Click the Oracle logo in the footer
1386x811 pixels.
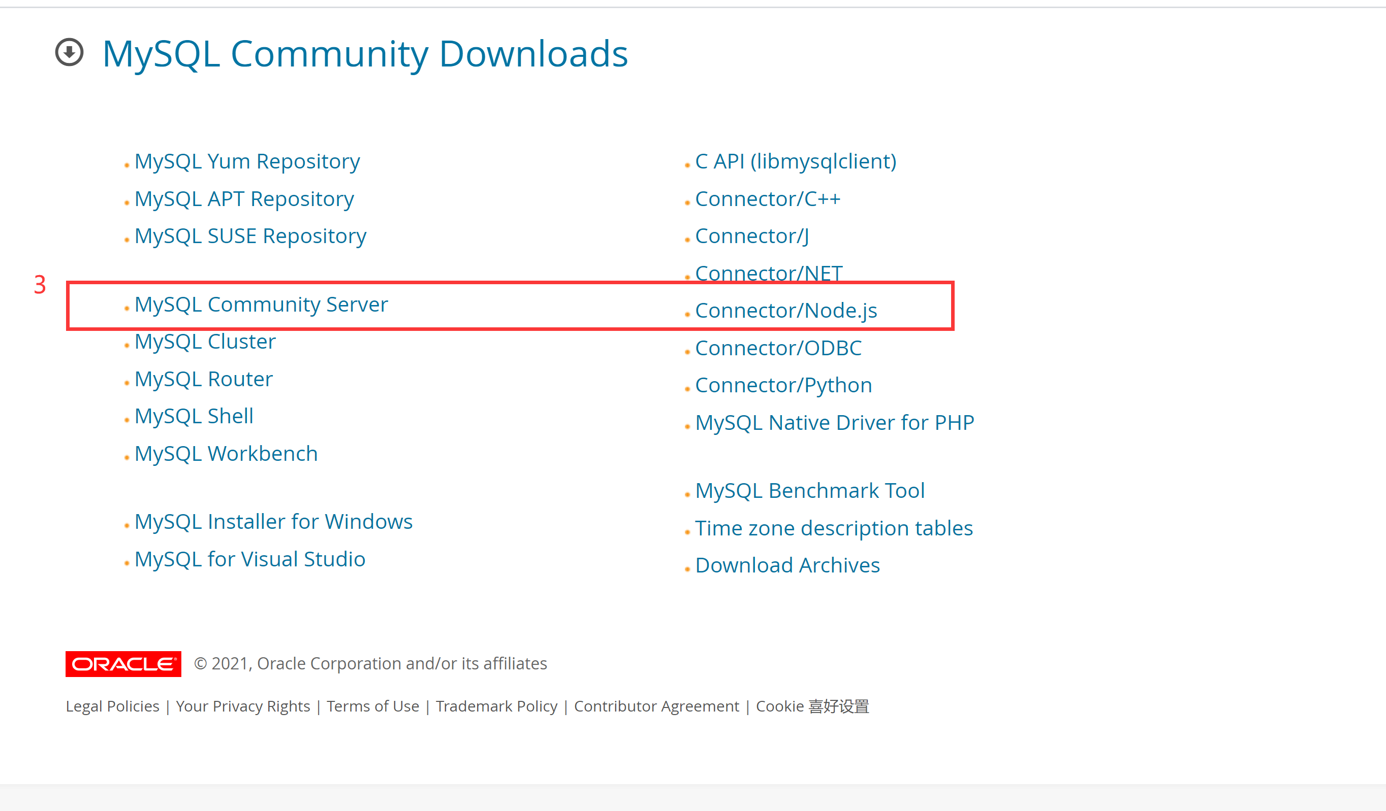[123, 664]
